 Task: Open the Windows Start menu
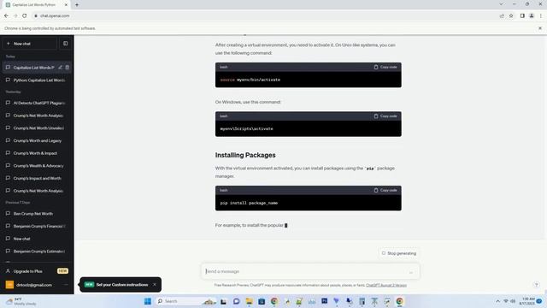click(148, 301)
